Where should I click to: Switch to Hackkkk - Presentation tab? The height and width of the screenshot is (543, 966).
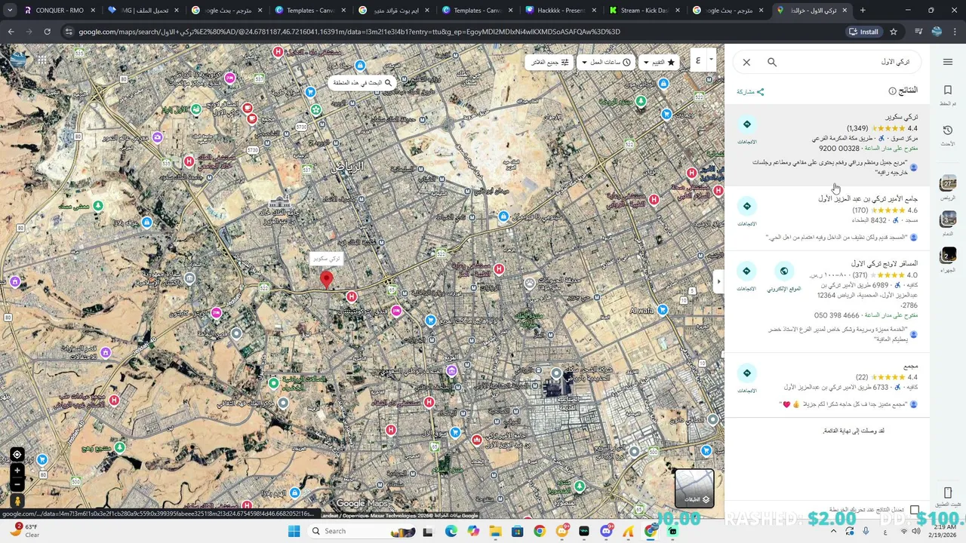(560, 11)
